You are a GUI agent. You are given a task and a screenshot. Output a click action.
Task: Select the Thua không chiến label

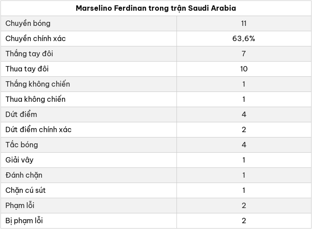coord(35,99)
